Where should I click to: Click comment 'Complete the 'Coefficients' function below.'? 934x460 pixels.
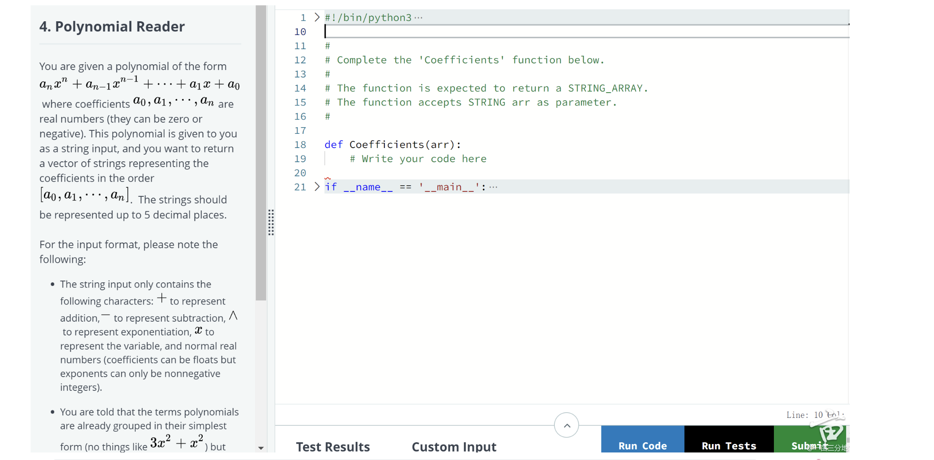click(464, 60)
